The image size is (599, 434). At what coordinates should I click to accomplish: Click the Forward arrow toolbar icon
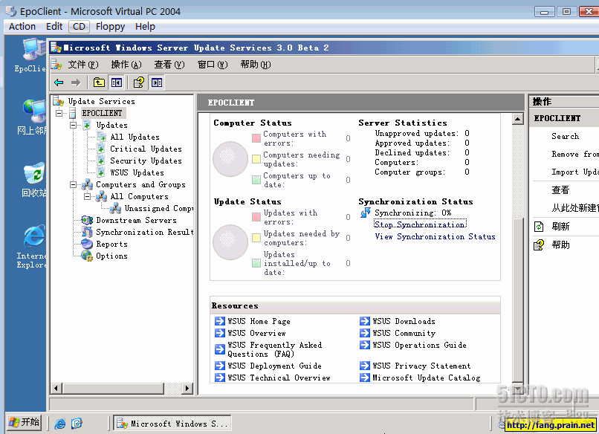[x=76, y=82]
